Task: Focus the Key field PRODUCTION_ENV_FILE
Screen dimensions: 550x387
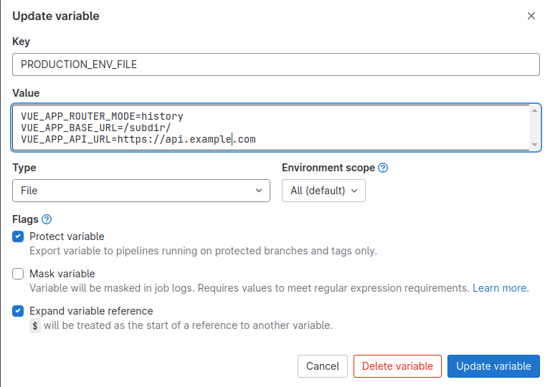Action: coord(276,64)
